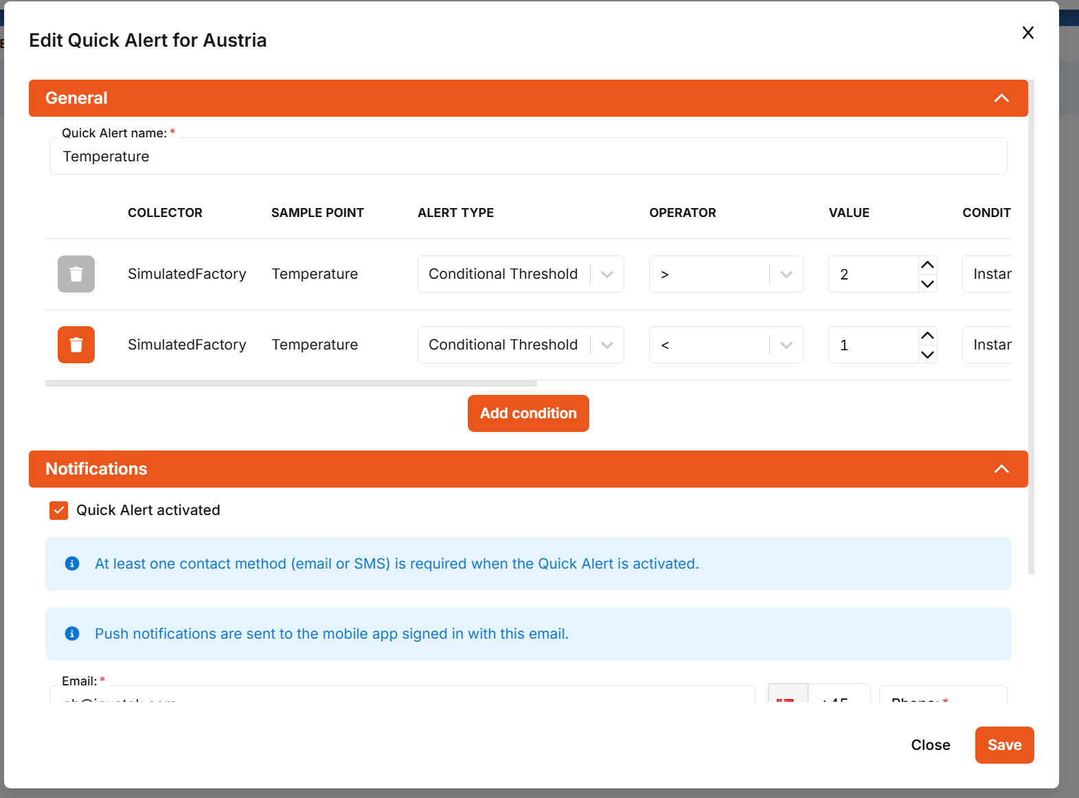This screenshot has height=798, width=1079.
Task: Click Temperature sample point in the '<' row
Action: [x=315, y=345]
